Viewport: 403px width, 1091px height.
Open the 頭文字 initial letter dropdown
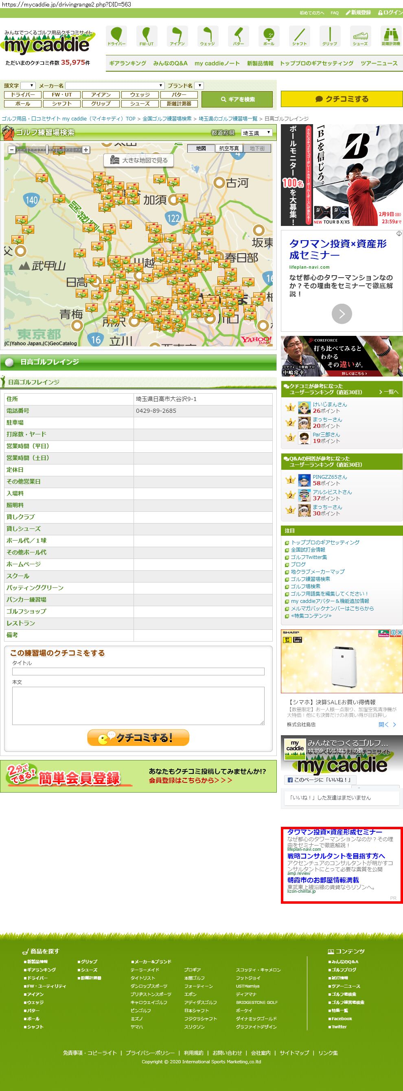(28, 85)
